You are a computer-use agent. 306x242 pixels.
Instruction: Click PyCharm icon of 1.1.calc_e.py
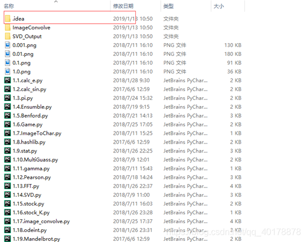click(x=7, y=80)
